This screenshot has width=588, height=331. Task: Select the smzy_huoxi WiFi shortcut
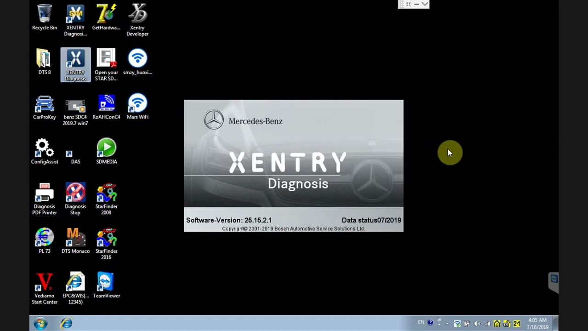pyautogui.click(x=137, y=62)
